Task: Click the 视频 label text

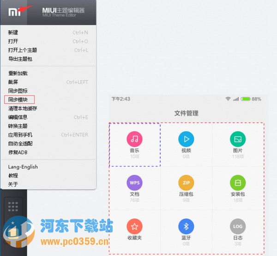Action: pyautogui.click(x=186, y=150)
